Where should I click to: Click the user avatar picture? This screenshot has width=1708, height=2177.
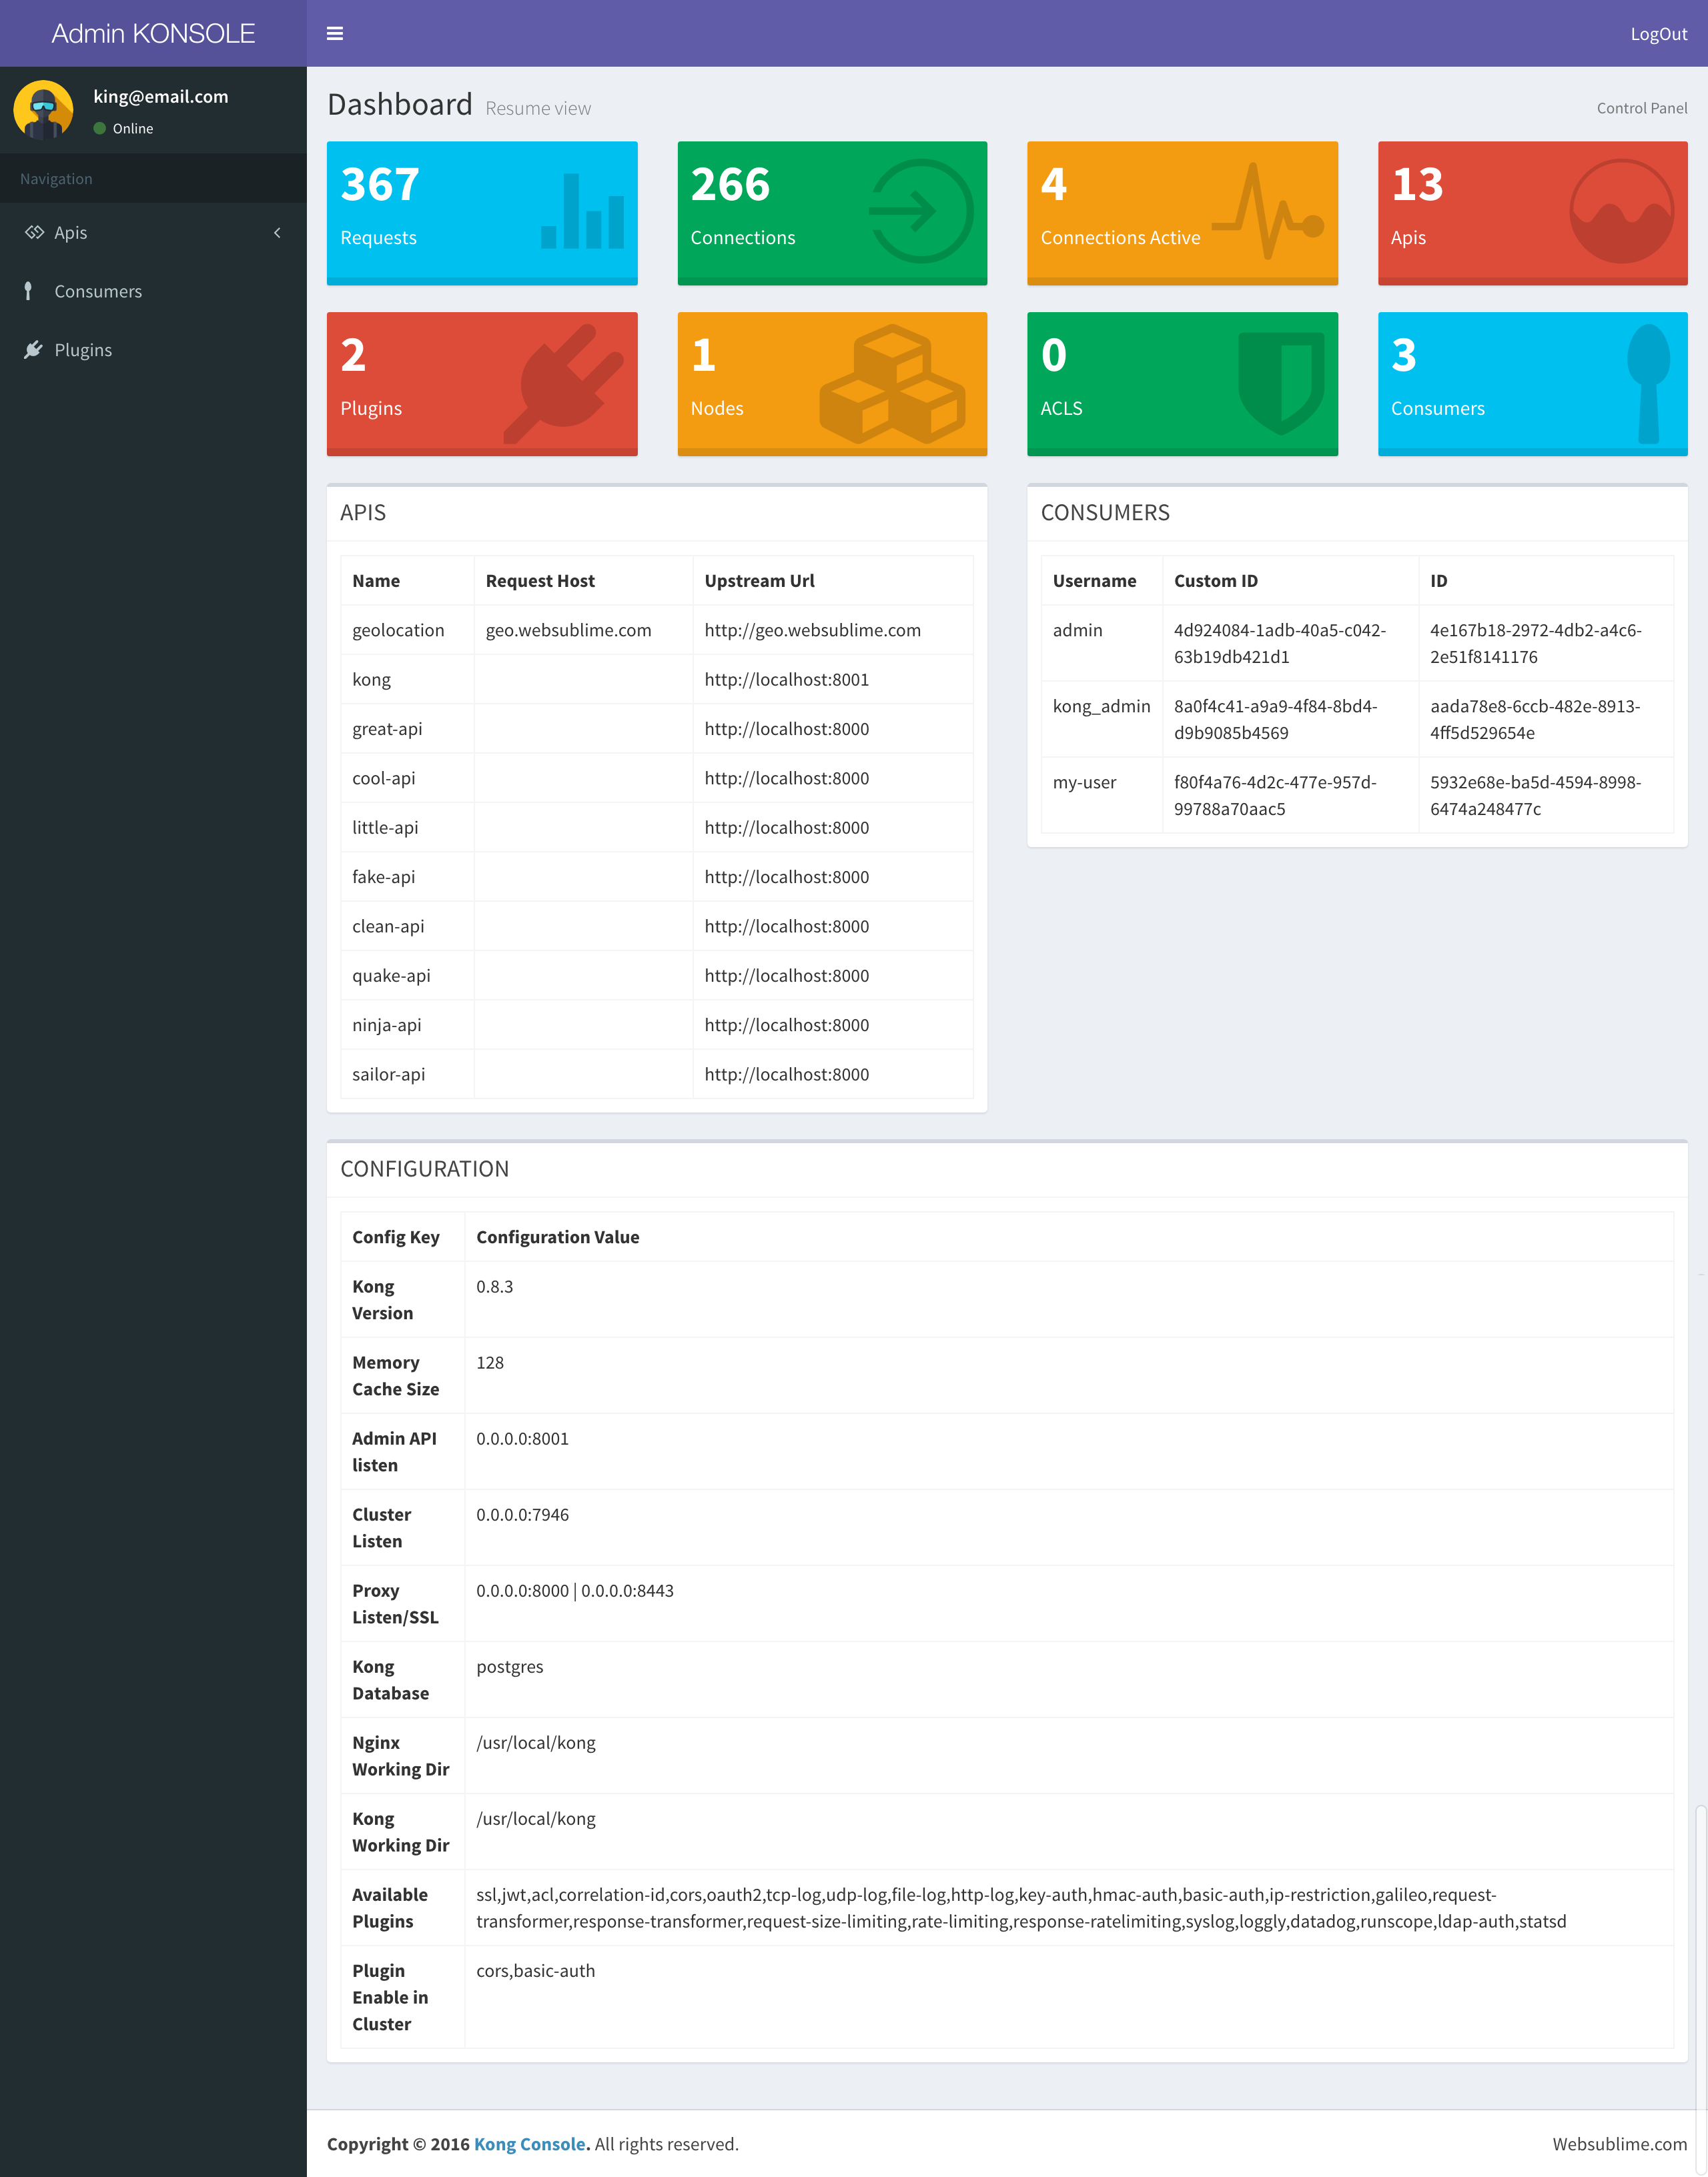point(43,110)
